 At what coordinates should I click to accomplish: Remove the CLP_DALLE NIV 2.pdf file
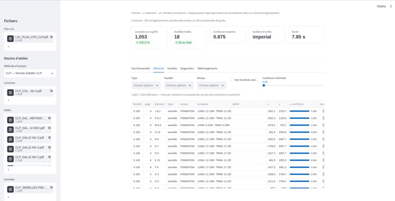[x=49, y=157]
